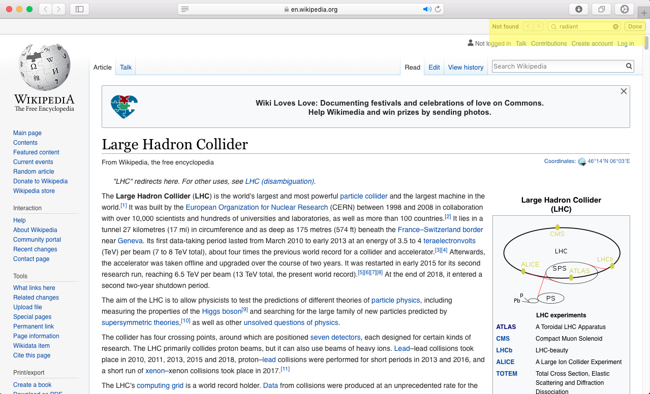This screenshot has height=394, width=650.
Task: Open Current events link
Action: coord(33,162)
